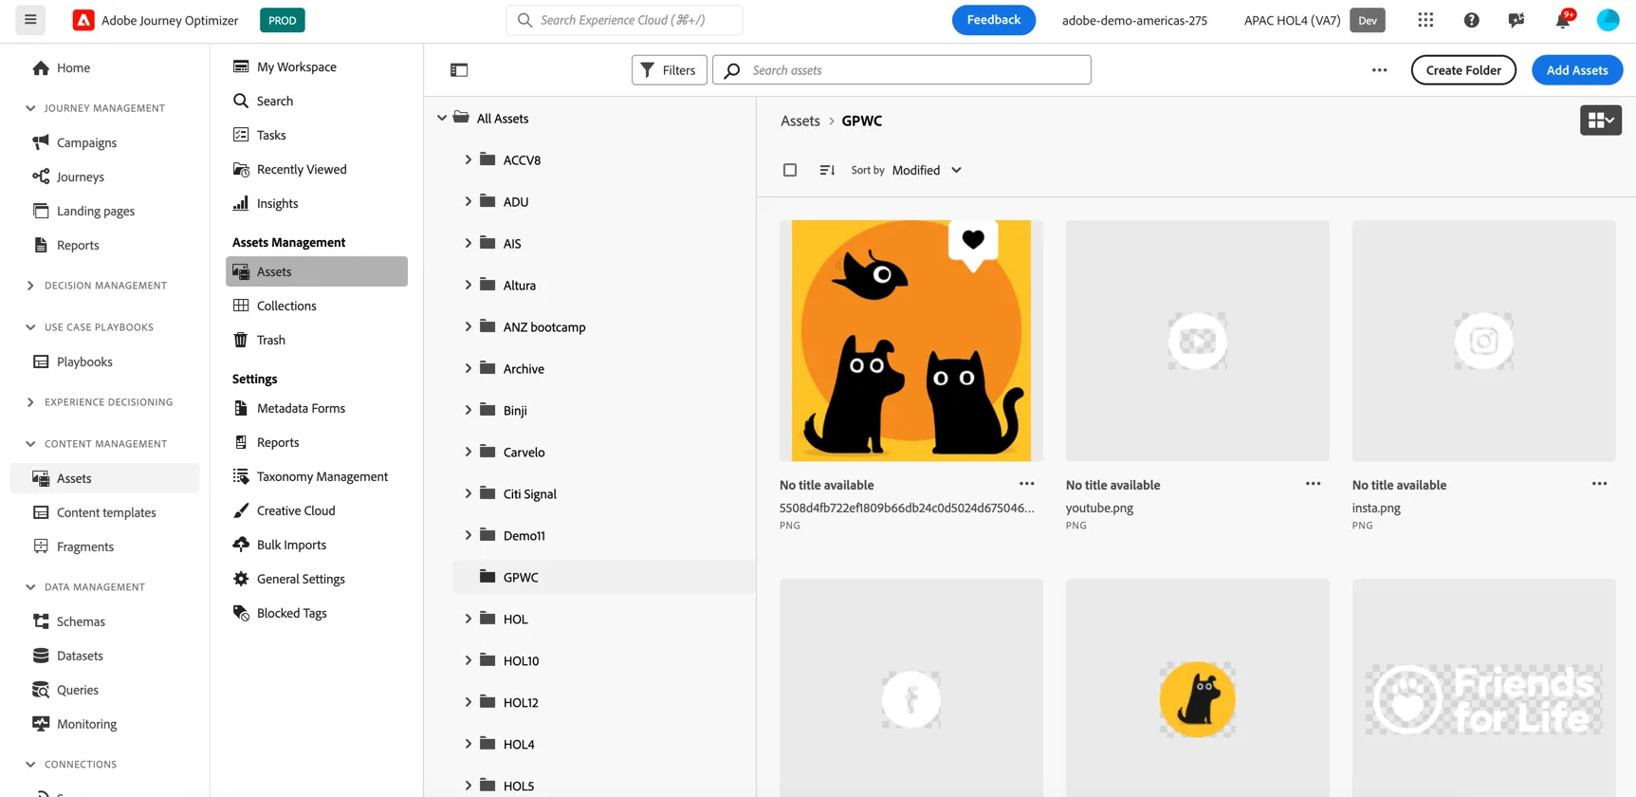Click the Create Folder button
This screenshot has width=1636, height=797.
(x=1463, y=70)
